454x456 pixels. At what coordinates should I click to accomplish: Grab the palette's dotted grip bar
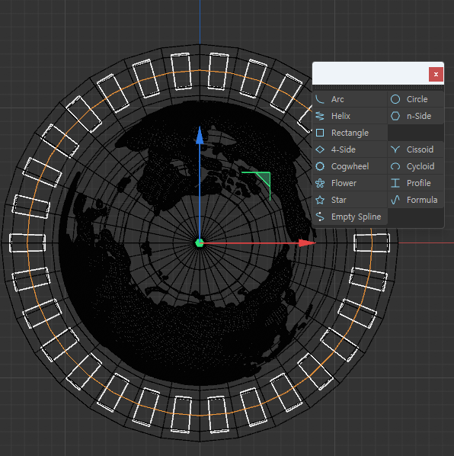coord(378,87)
